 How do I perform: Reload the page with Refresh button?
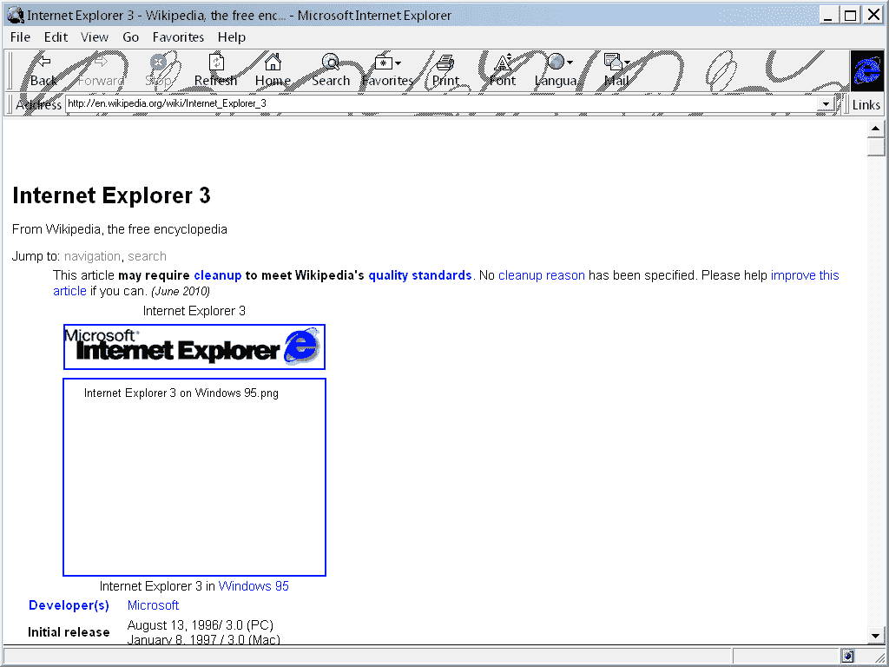215,70
